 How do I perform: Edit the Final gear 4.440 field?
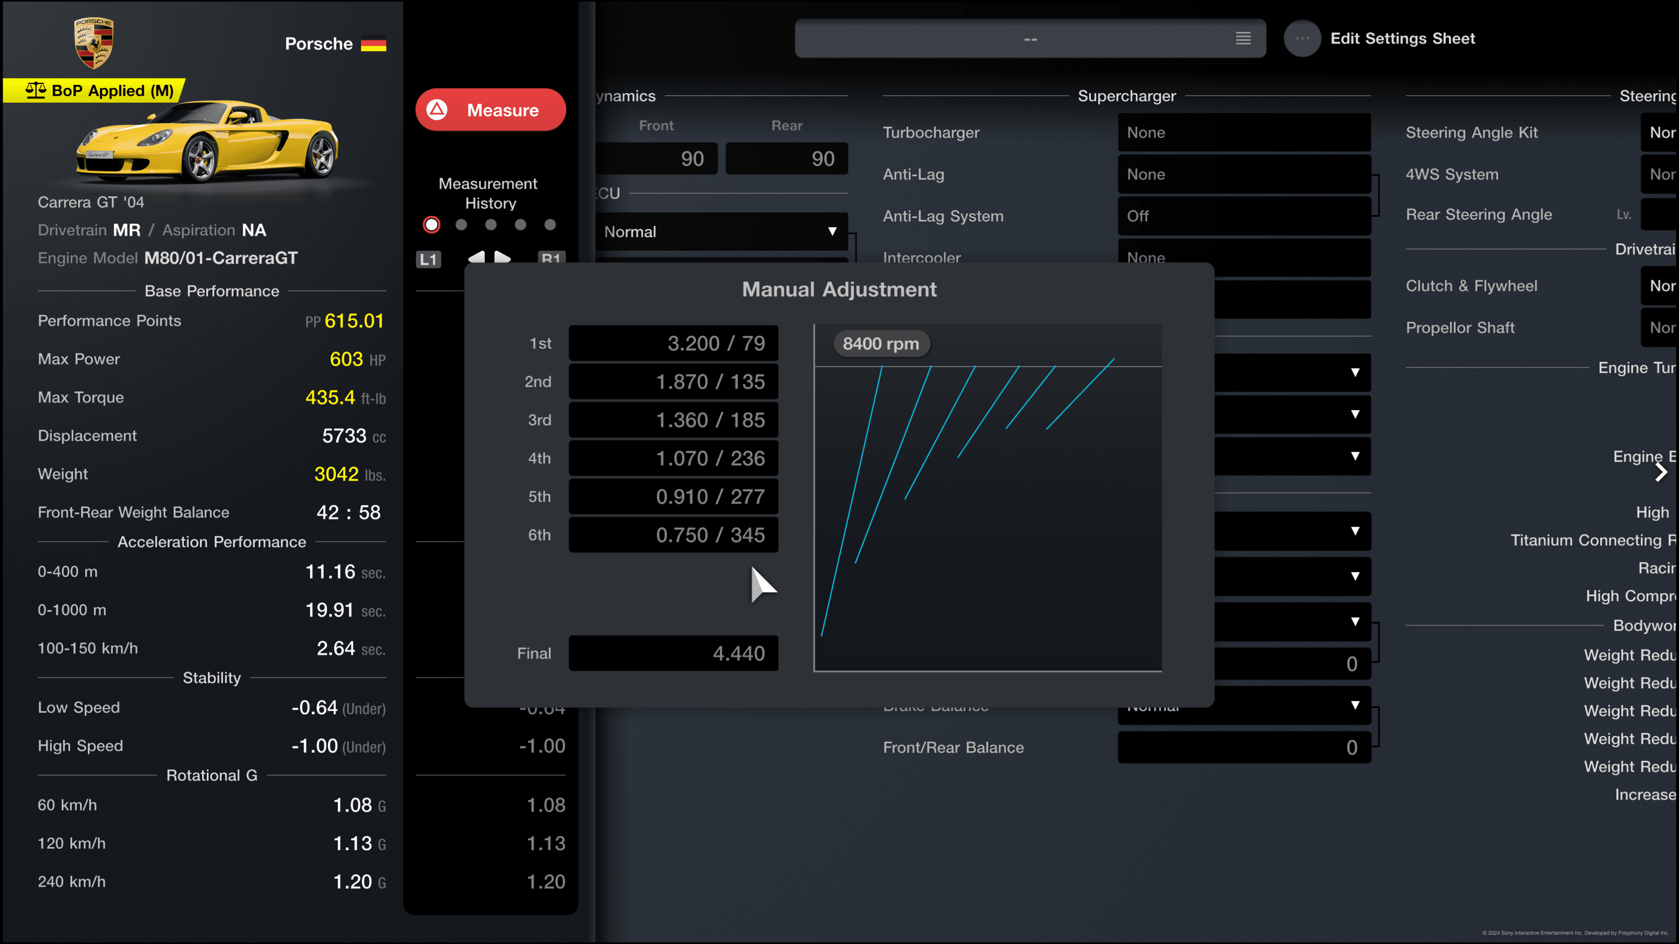[673, 653]
